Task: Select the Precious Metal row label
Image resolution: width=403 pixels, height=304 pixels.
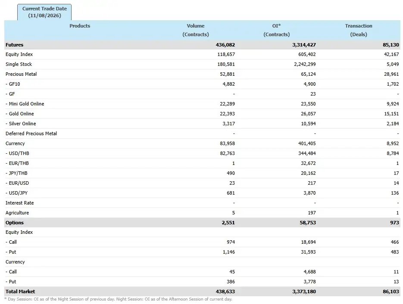Action: 21,74
